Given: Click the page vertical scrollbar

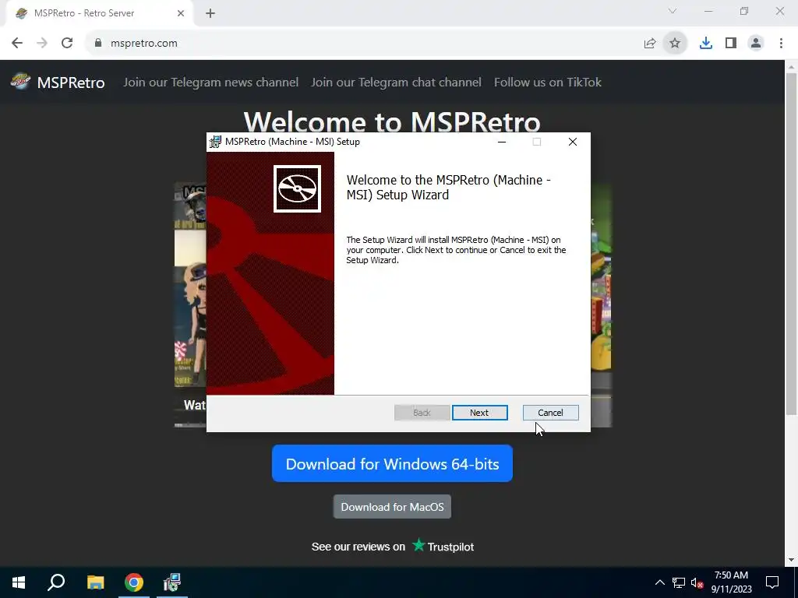Looking at the screenshot, I should pyautogui.click(x=791, y=244).
